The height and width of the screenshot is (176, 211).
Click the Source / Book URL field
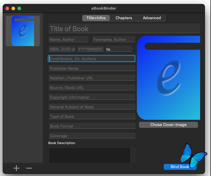coord(92,88)
